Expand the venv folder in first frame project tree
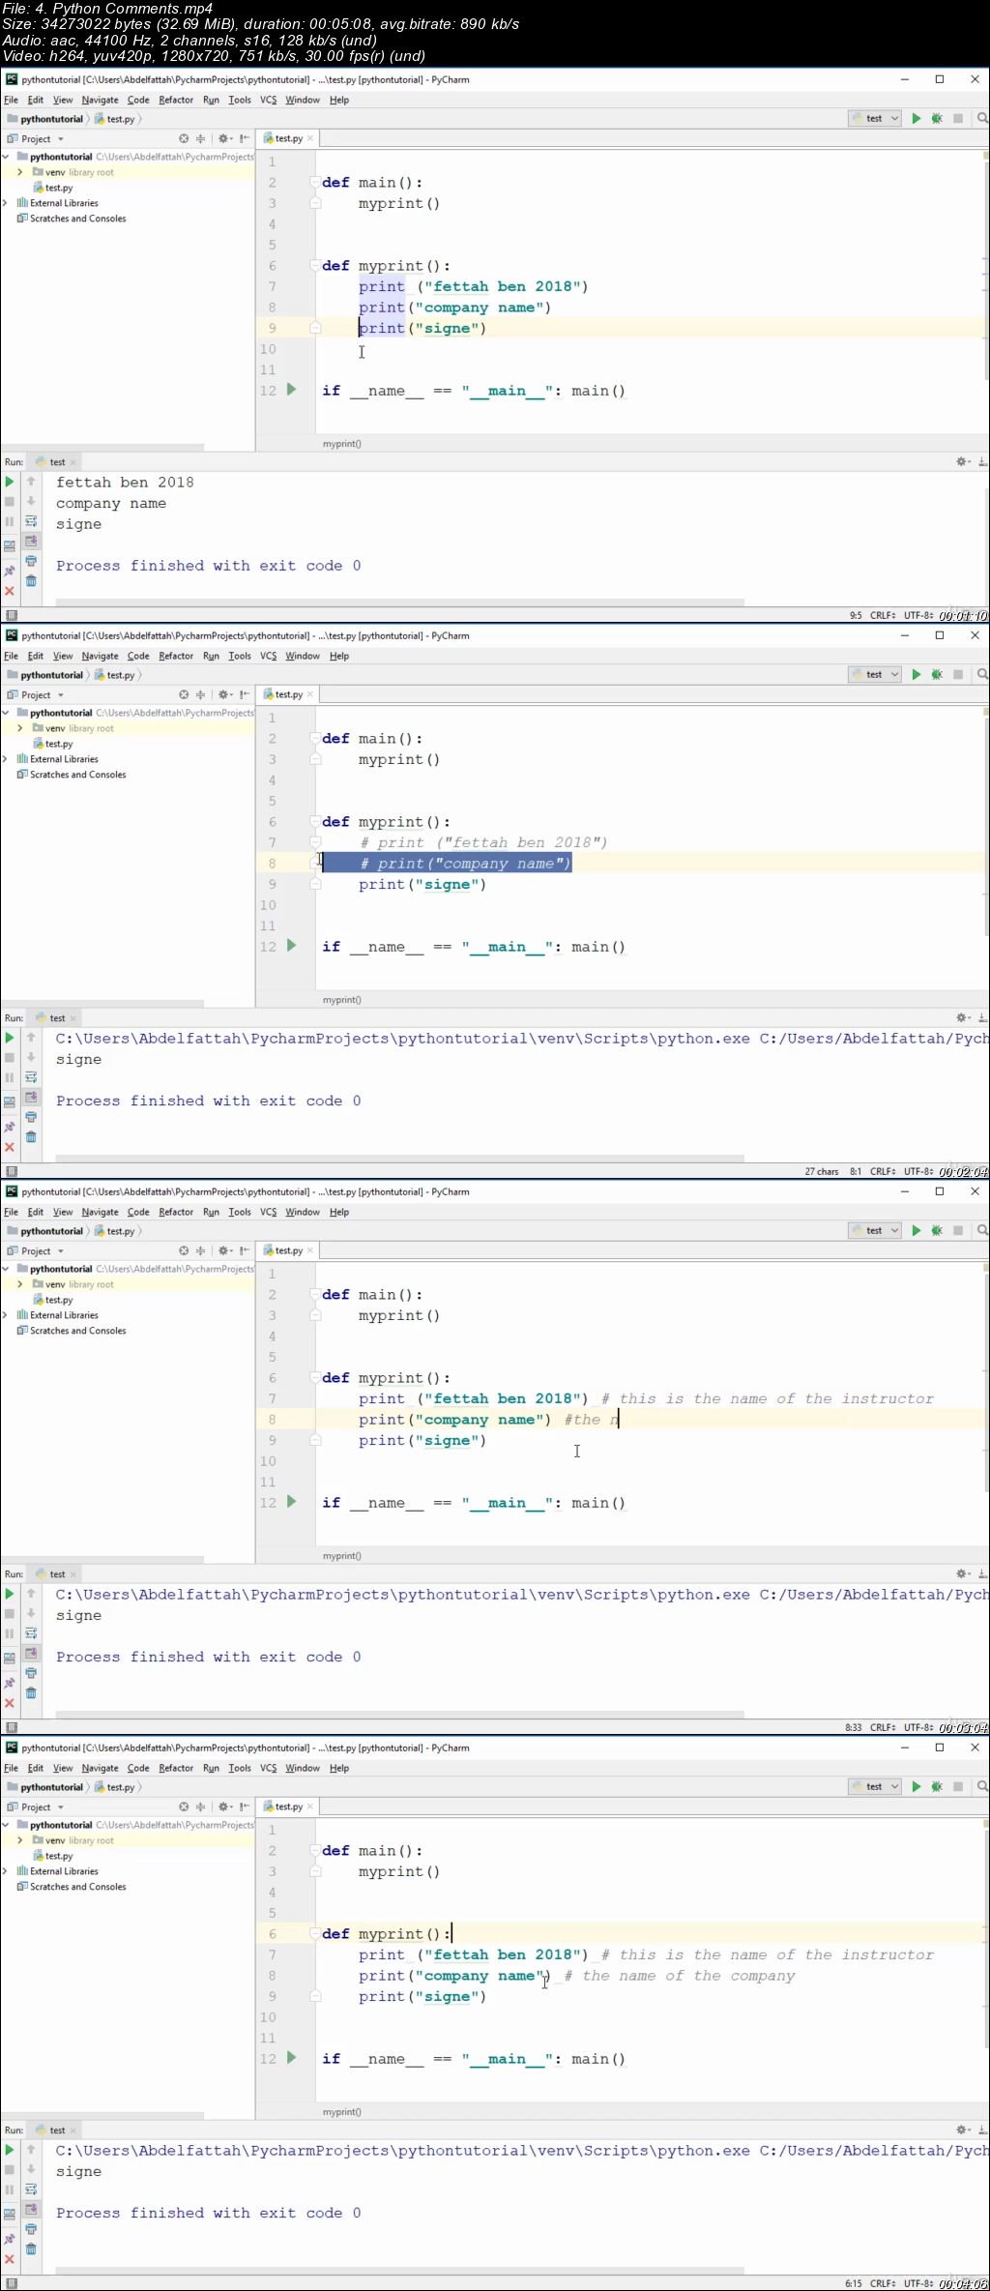The width and height of the screenshot is (990, 2291). (x=19, y=172)
